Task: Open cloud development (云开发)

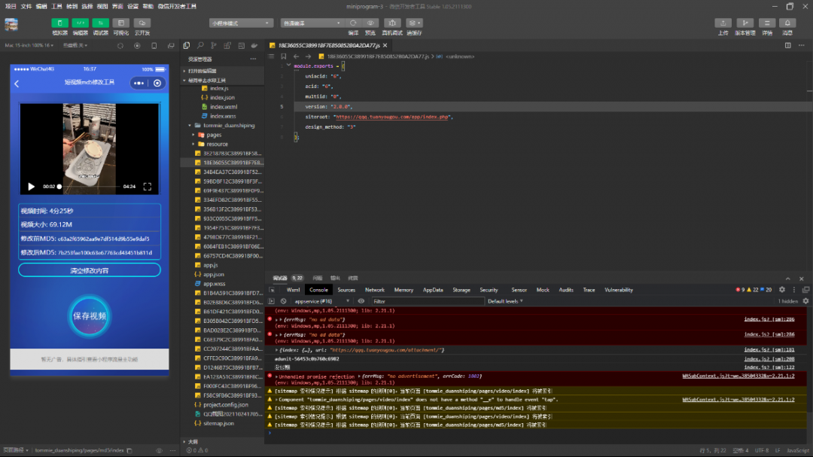Action: 142,23
